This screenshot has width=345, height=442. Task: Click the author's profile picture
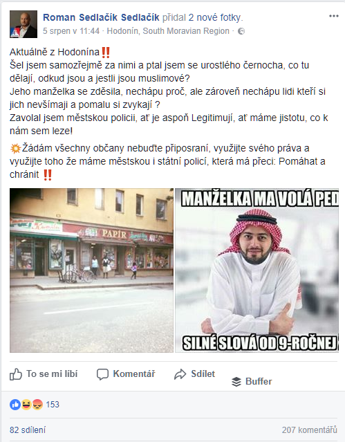click(x=24, y=24)
